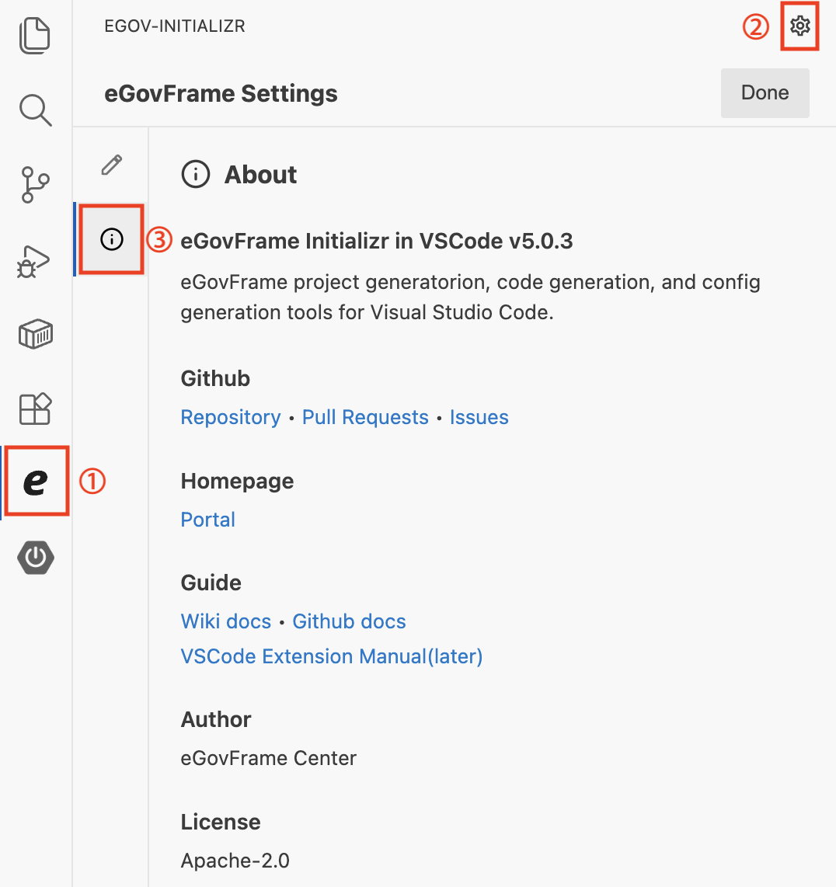Open the Run and Debug view

coord(35,261)
